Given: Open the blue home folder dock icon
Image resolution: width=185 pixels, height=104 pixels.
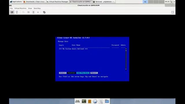Looking at the screenshot, I should 107,101.
